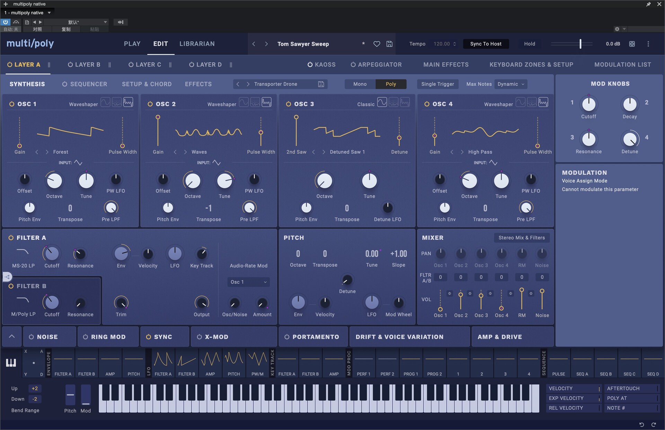
Task: Favorite the Tom Sawyer Sweep preset with heart icon
Action: click(x=376, y=44)
